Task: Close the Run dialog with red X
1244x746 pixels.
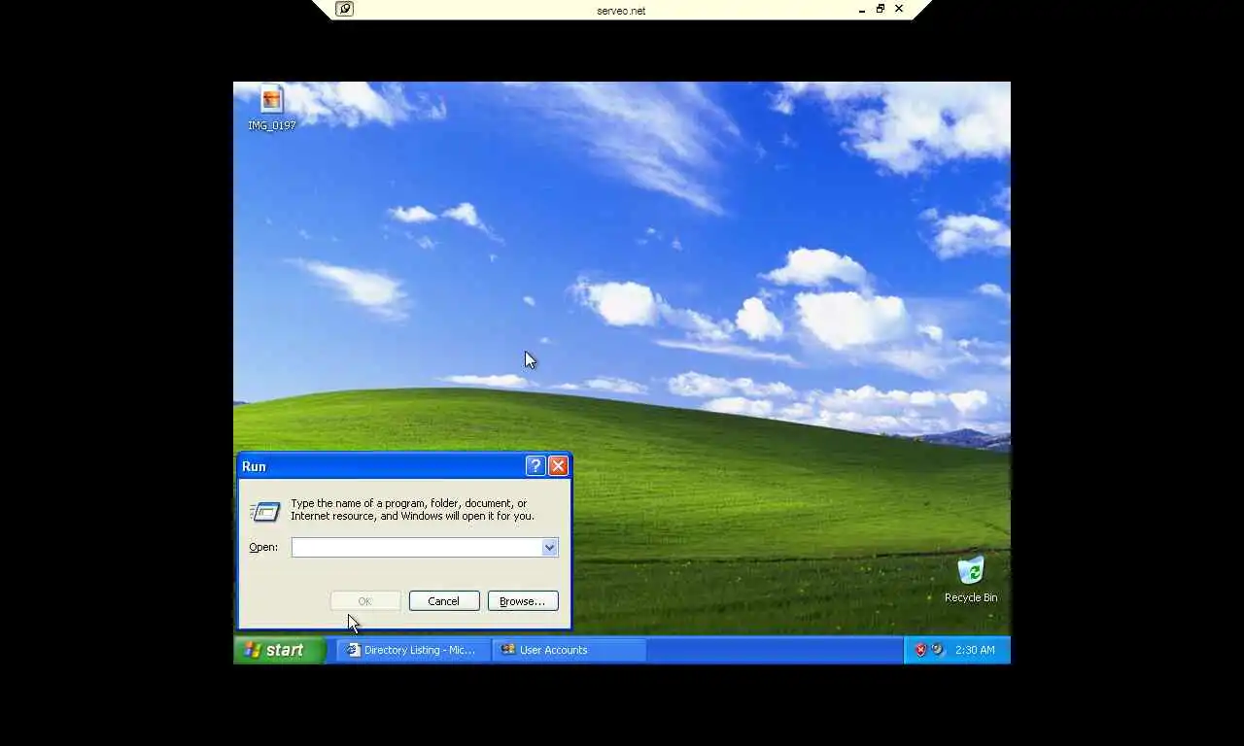Action: [558, 466]
